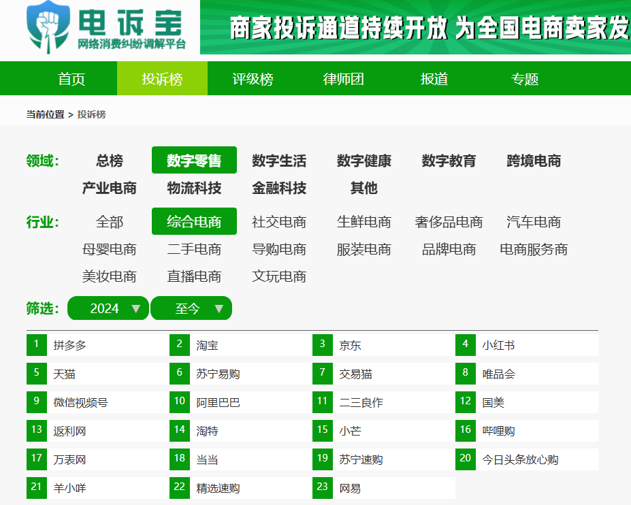Choose the 金融科技 domain filter
631x505 pixels.
coord(279,188)
